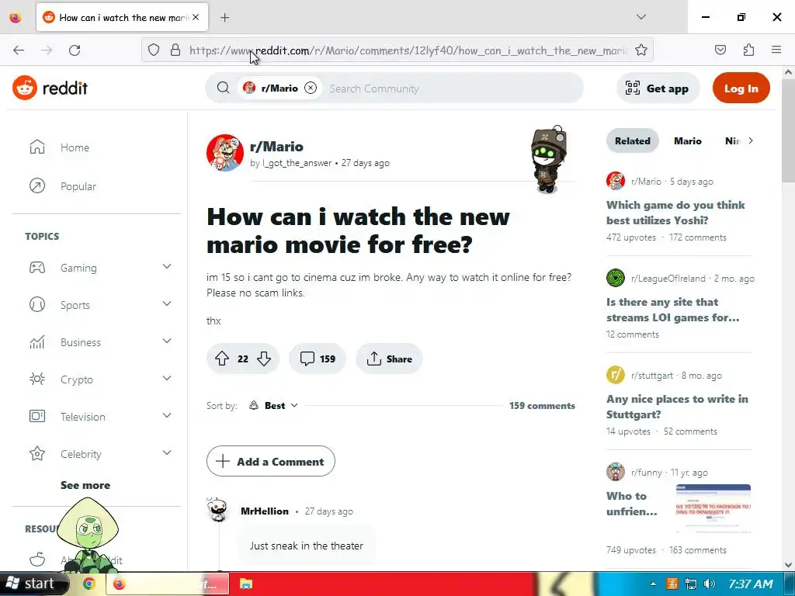
Task: Click the r/stuttgart community icon
Action: (616, 375)
